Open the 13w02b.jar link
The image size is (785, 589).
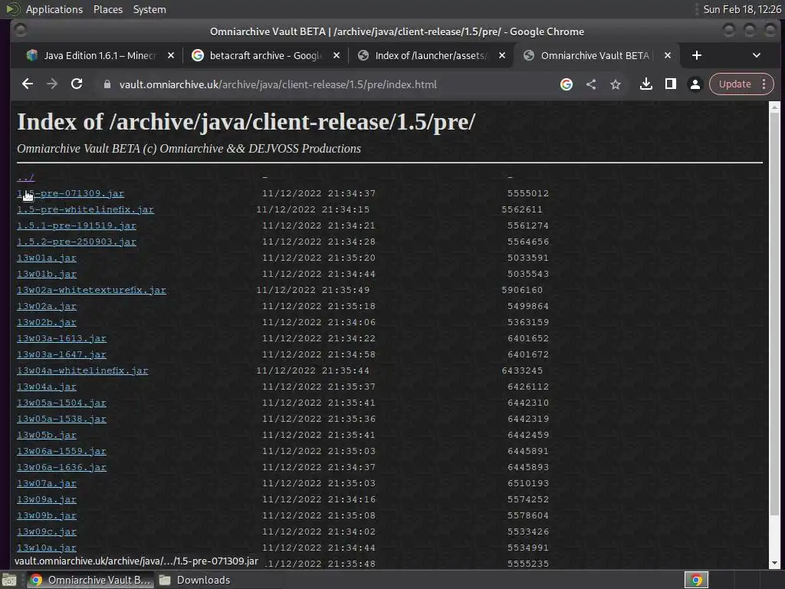[47, 322]
